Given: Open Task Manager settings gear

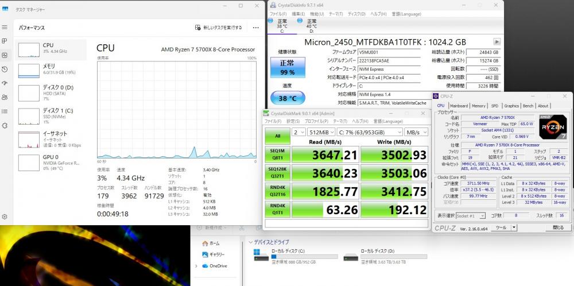Looking at the screenshot, I should [5, 217].
